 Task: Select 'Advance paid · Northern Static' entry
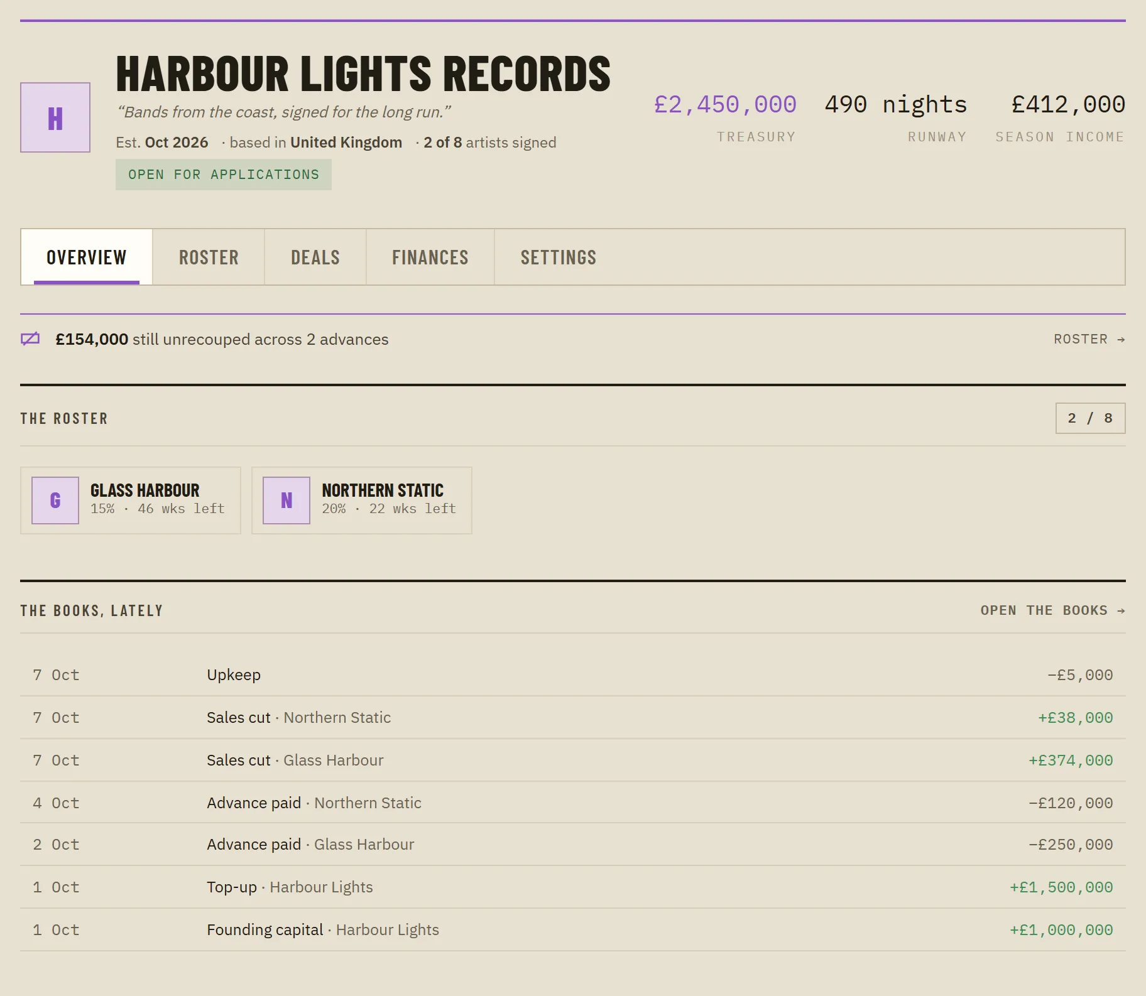[x=573, y=803]
